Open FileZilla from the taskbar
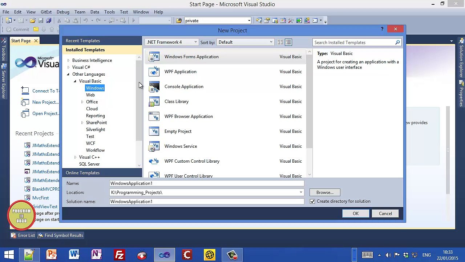Image resolution: width=465 pixels, height=262 pixels. click(x=119, y=255)
